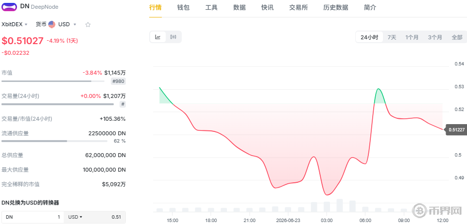Switch to line chart view icon
Image resolution: width=467 pixels, height=224 pixels.
click(x=158, y=37)
